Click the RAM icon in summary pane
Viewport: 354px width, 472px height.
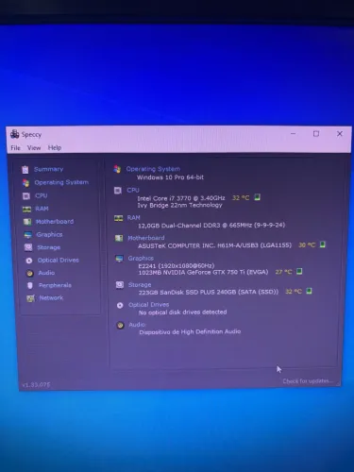[118, 218]
